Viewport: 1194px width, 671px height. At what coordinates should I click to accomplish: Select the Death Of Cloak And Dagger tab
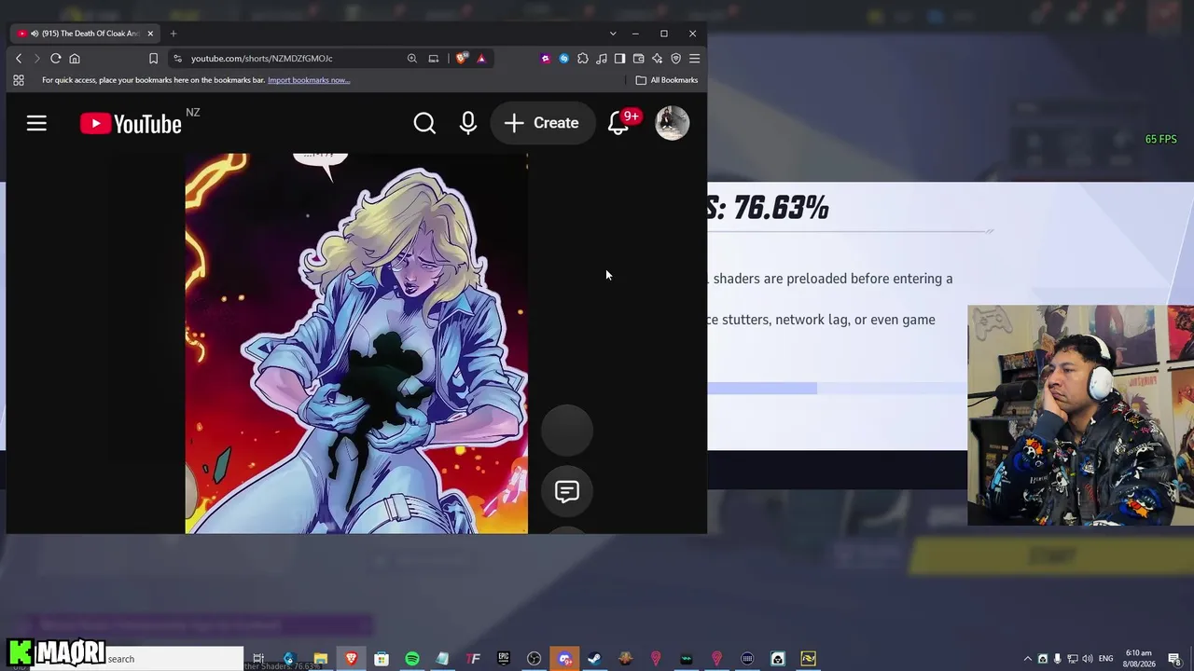tap(86, 34)
